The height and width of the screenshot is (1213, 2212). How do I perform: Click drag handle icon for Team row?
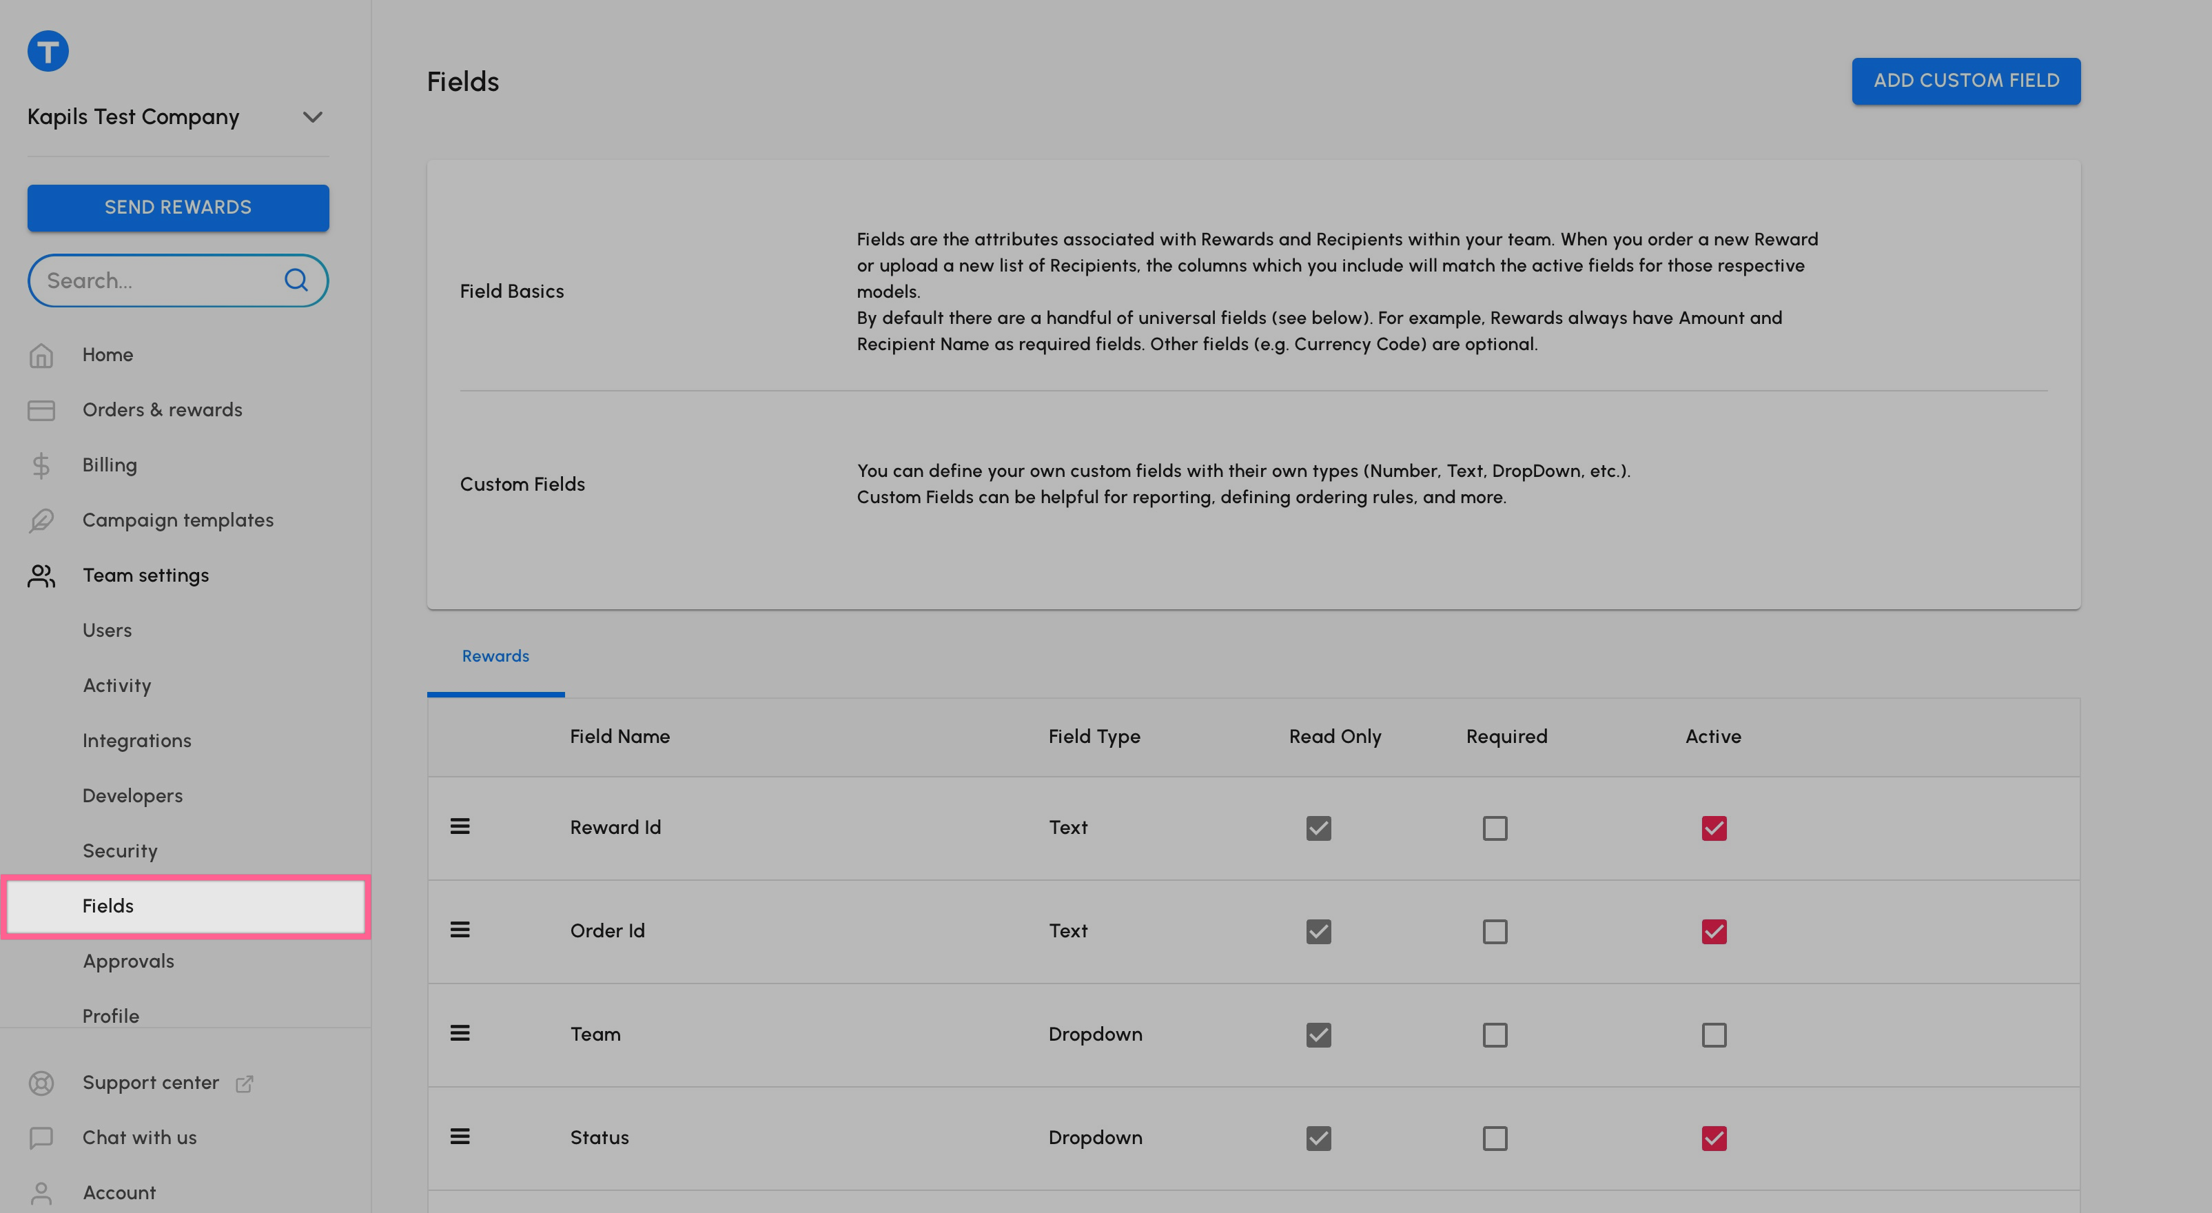[x=460, y=1033]
